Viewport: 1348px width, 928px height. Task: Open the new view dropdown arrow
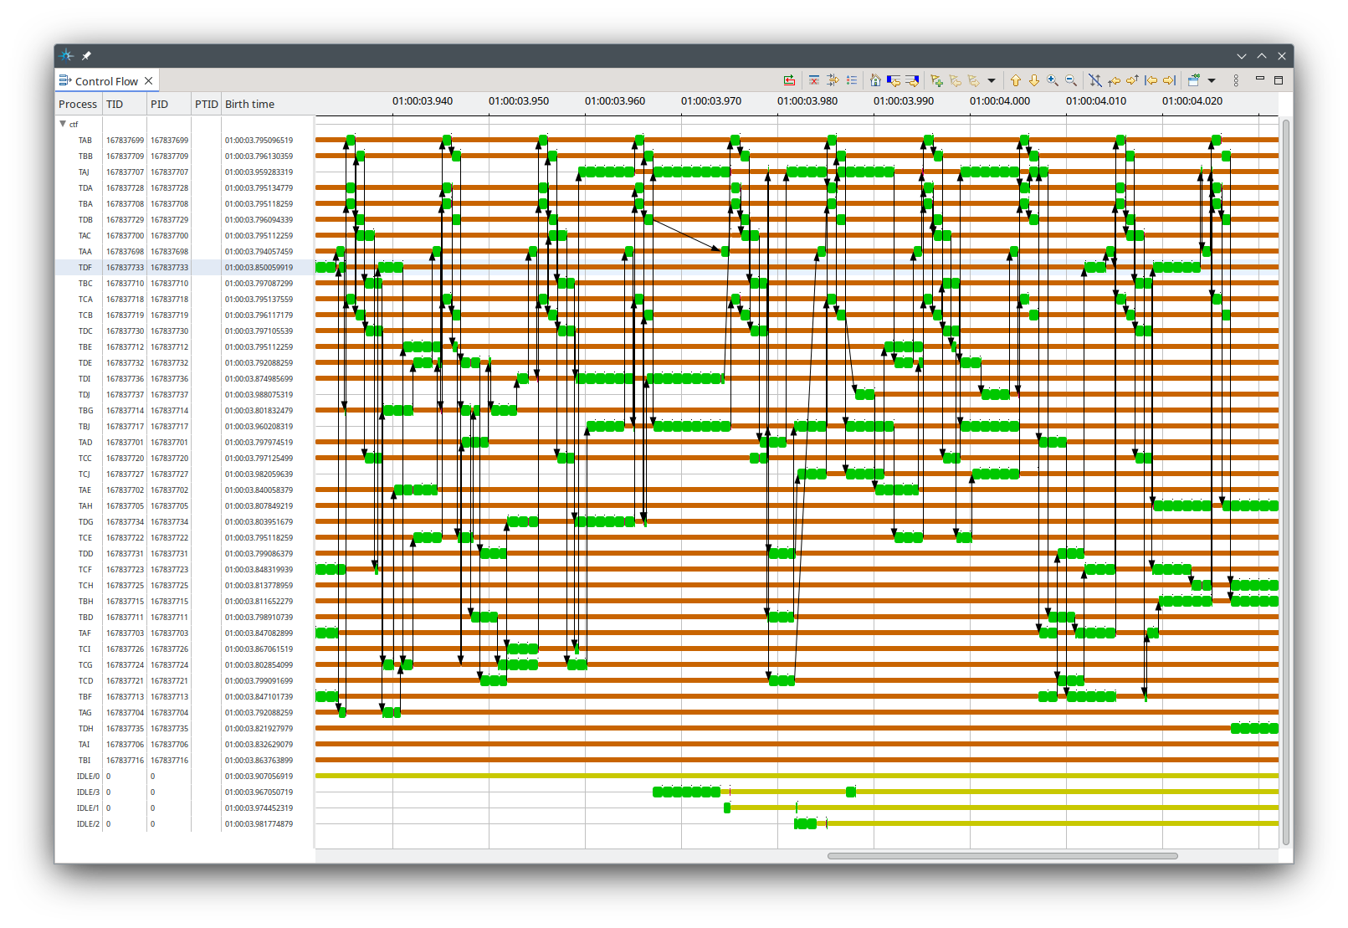click(x=1212, y=80)
